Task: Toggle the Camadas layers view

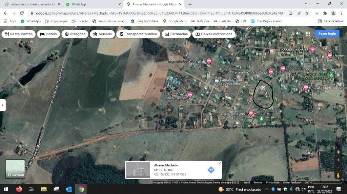Action: tap(15, 169)
